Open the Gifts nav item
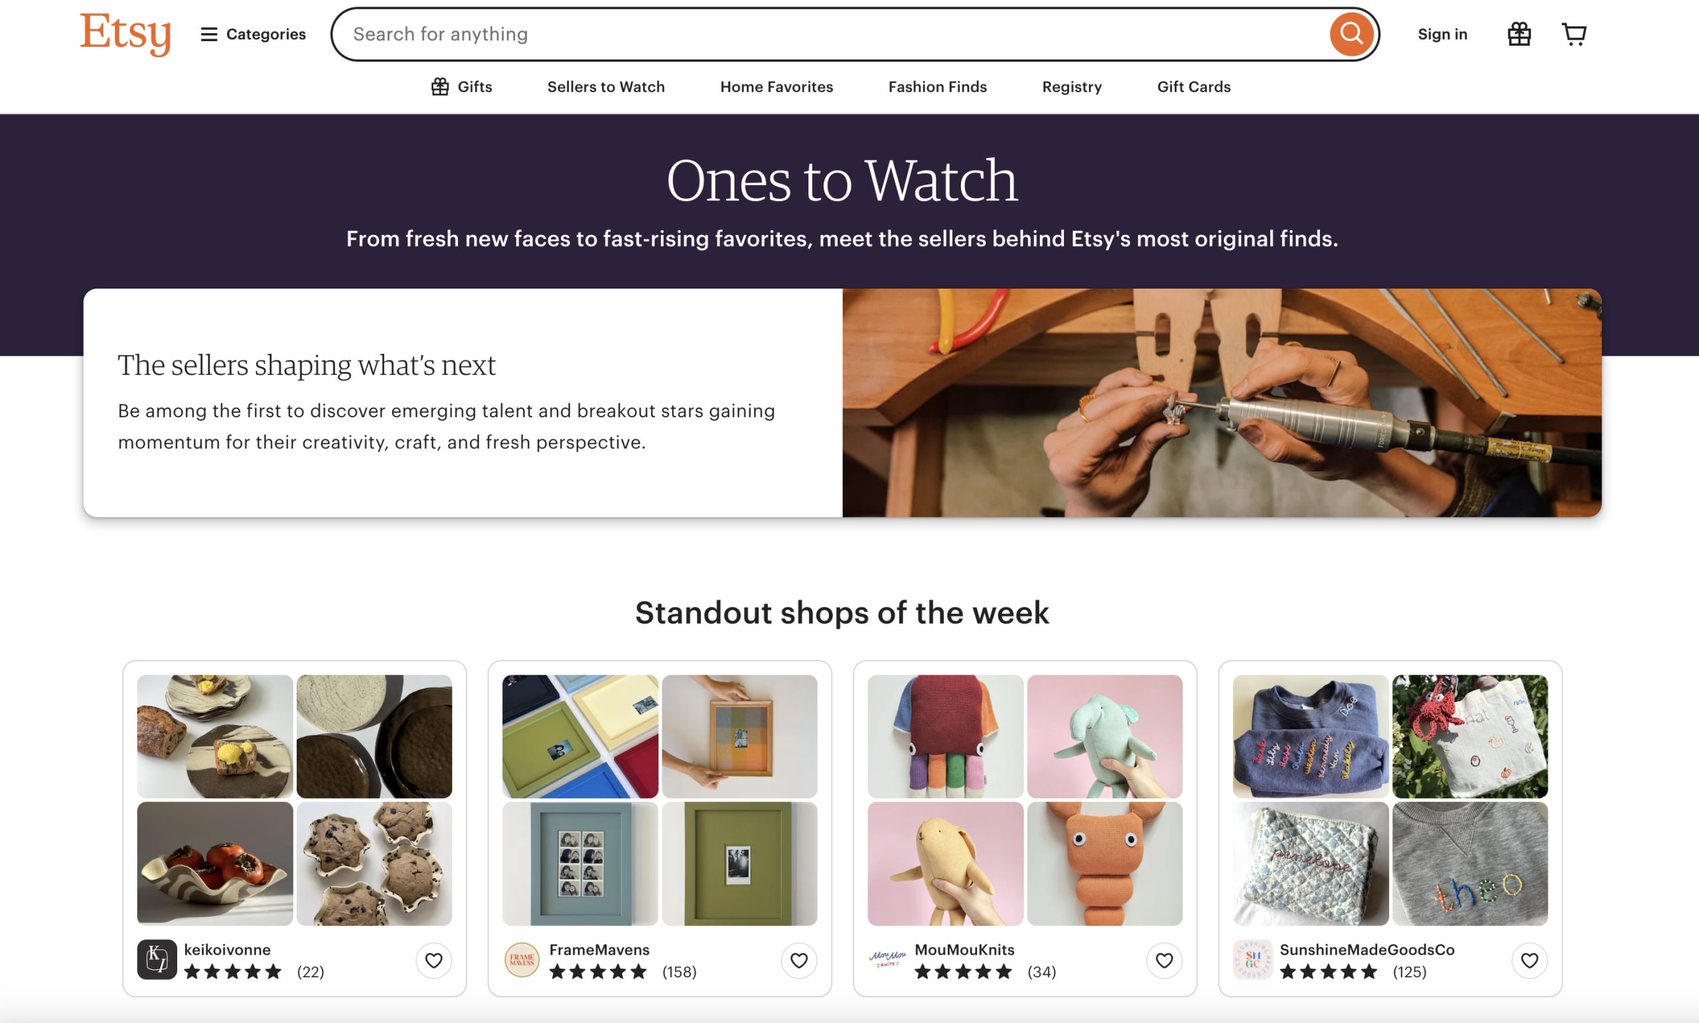Viewport: 1699px width, 1023px height. (x=461, y=87)
